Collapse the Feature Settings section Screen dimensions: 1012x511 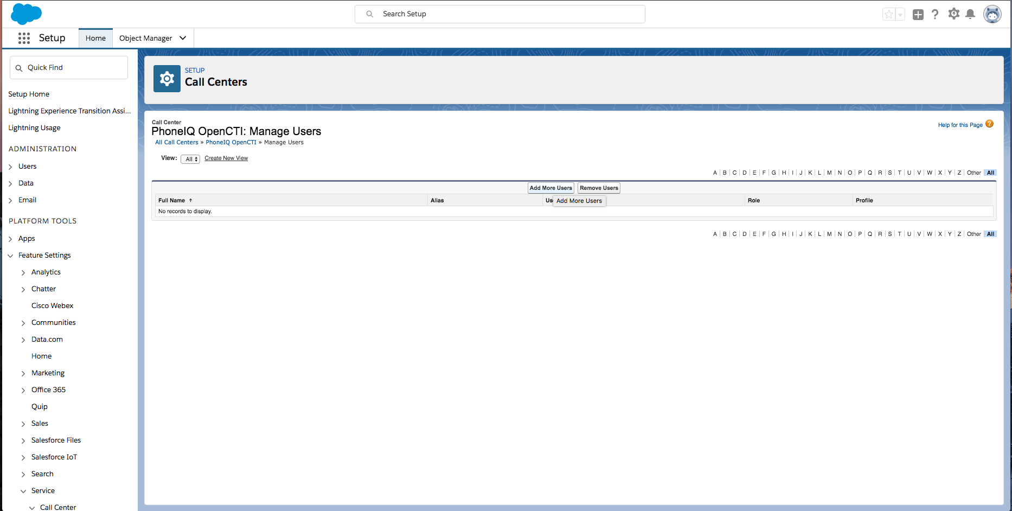coord(10,255)
